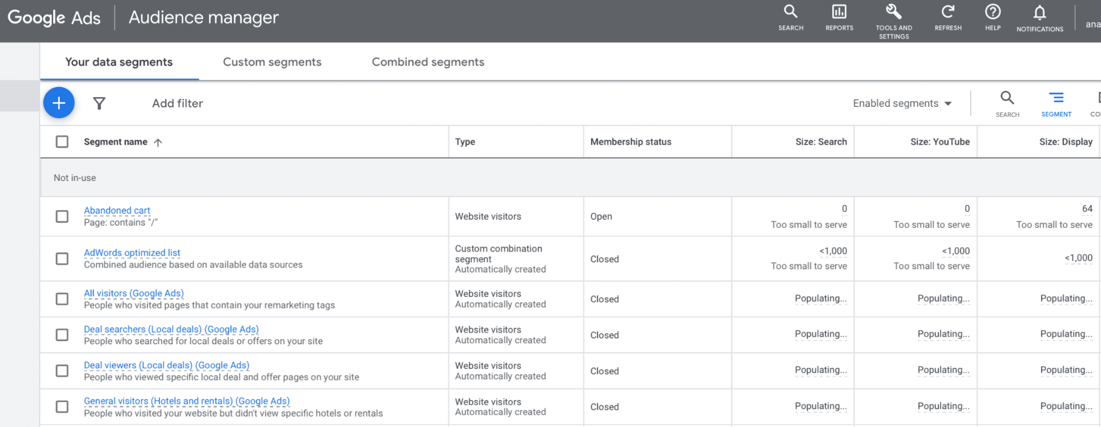Switch to Your data segments tab

(x=119, y=62)
